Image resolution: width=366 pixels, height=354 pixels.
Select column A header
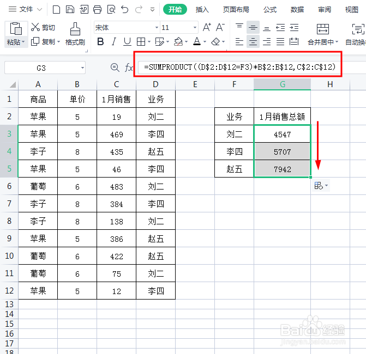point(38,84)
